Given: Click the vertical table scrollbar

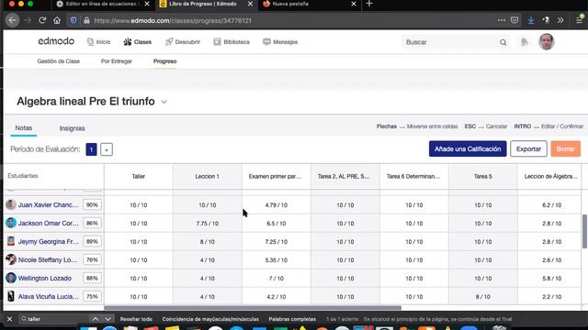Looking at the screenshot, I should 584,231.
